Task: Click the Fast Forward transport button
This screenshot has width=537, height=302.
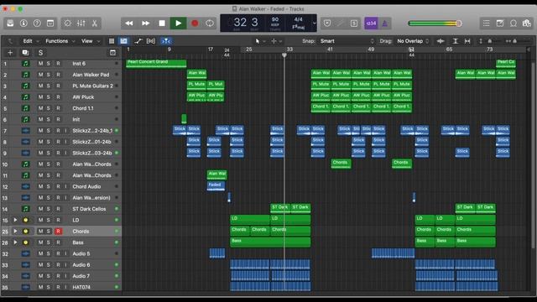Action: pos(145,23)
